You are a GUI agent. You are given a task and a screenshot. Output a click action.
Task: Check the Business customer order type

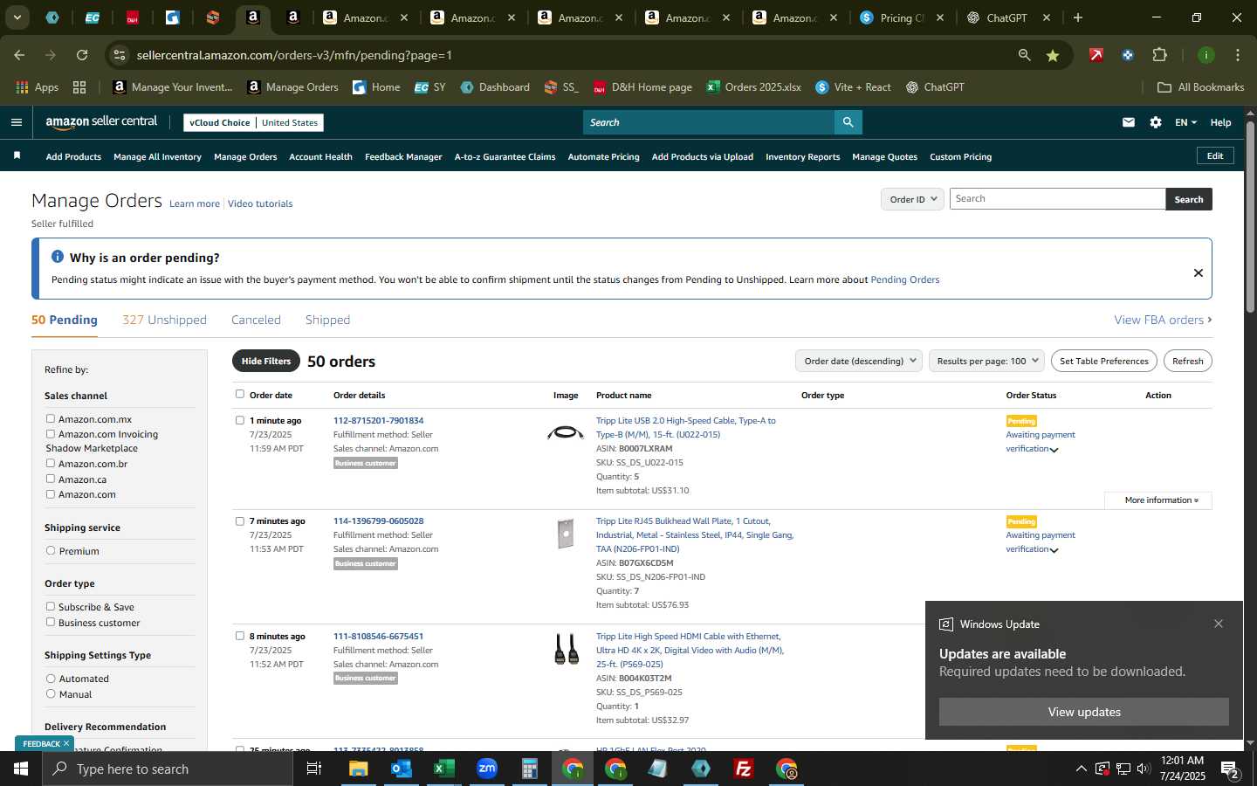pos(51,623)
